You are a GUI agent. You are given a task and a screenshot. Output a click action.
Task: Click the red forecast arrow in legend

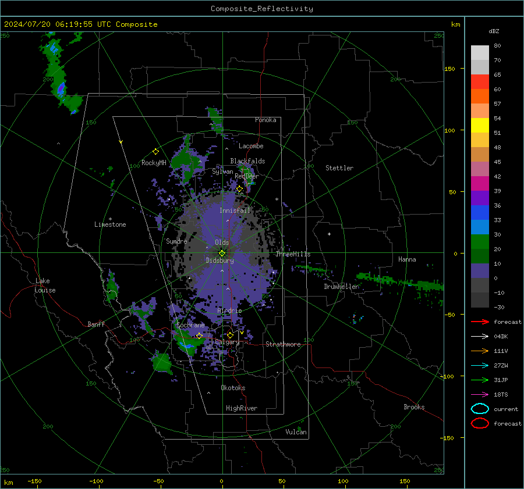480,322
